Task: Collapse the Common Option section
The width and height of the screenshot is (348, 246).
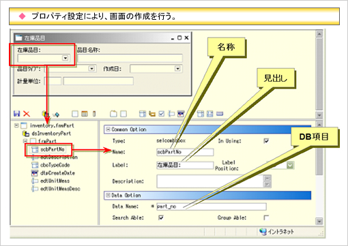Action: click(x=108, y=129)
